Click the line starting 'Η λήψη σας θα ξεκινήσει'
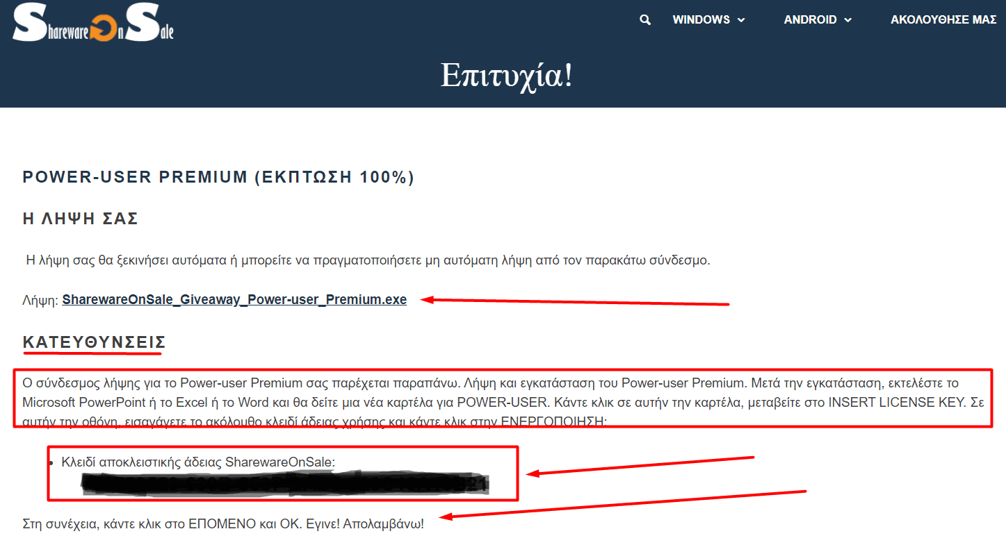 (x=368, y=261)
